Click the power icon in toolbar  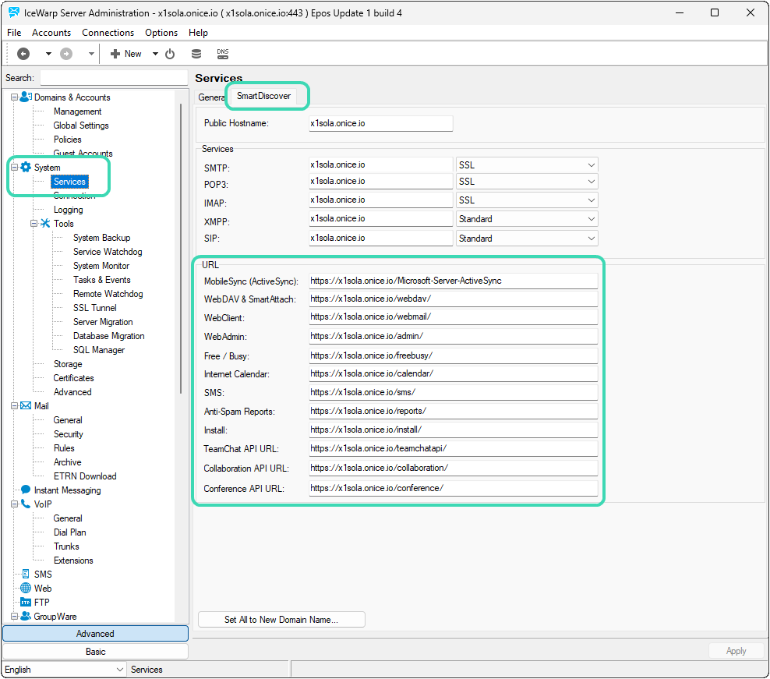pos(170,54)
